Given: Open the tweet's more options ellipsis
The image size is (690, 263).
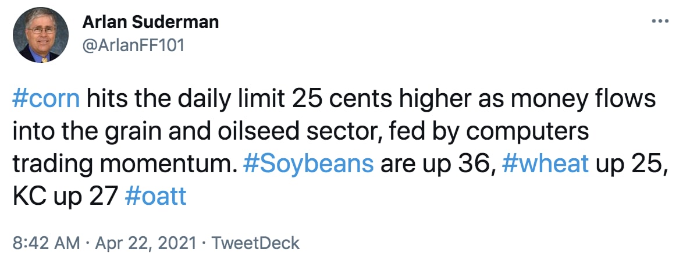Looking at the screenshot, I should pyautogui.click(x=660, y=22).
